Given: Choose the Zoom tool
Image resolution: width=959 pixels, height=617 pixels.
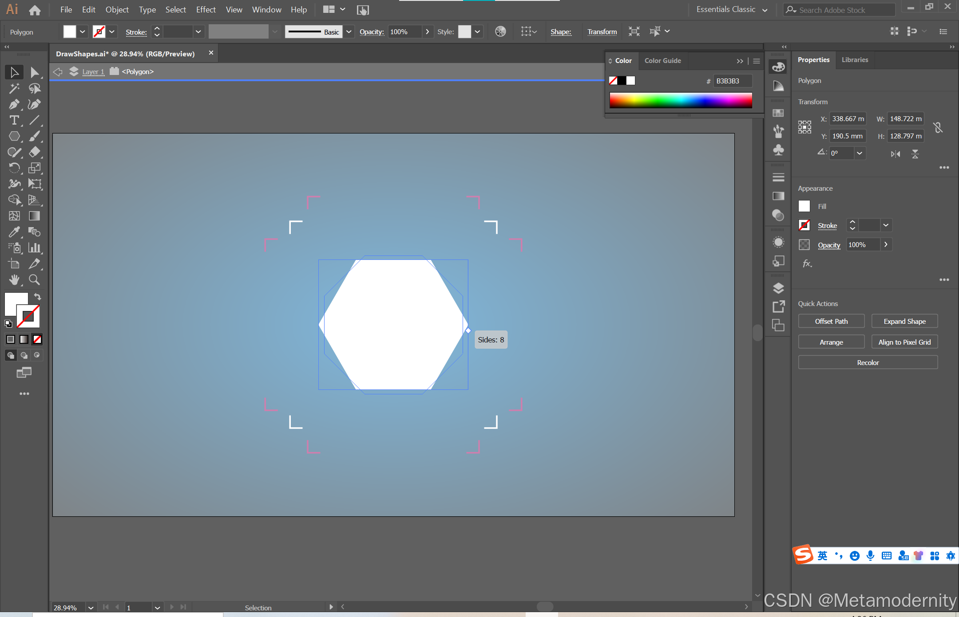Looking at the screenshot, I should (x=34, y=279).
